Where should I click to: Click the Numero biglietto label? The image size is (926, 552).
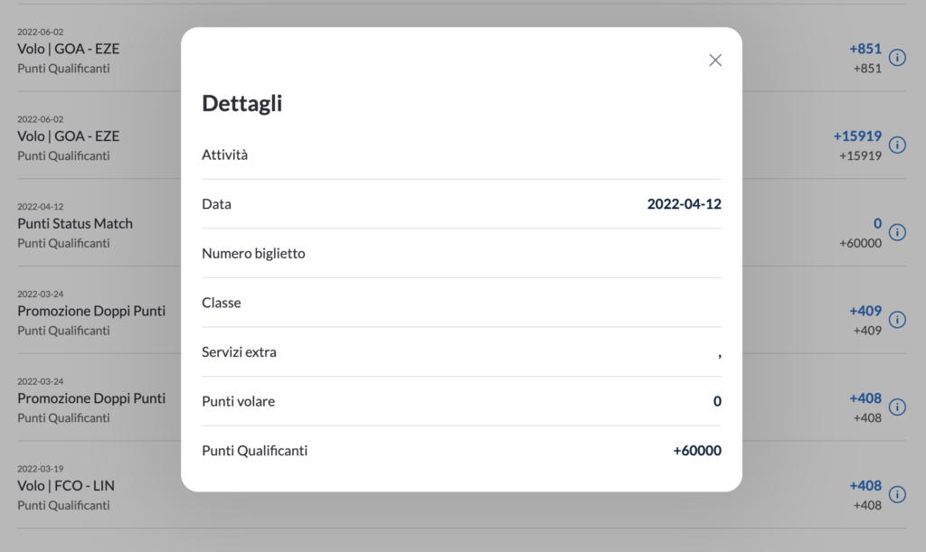coord(253,254)
